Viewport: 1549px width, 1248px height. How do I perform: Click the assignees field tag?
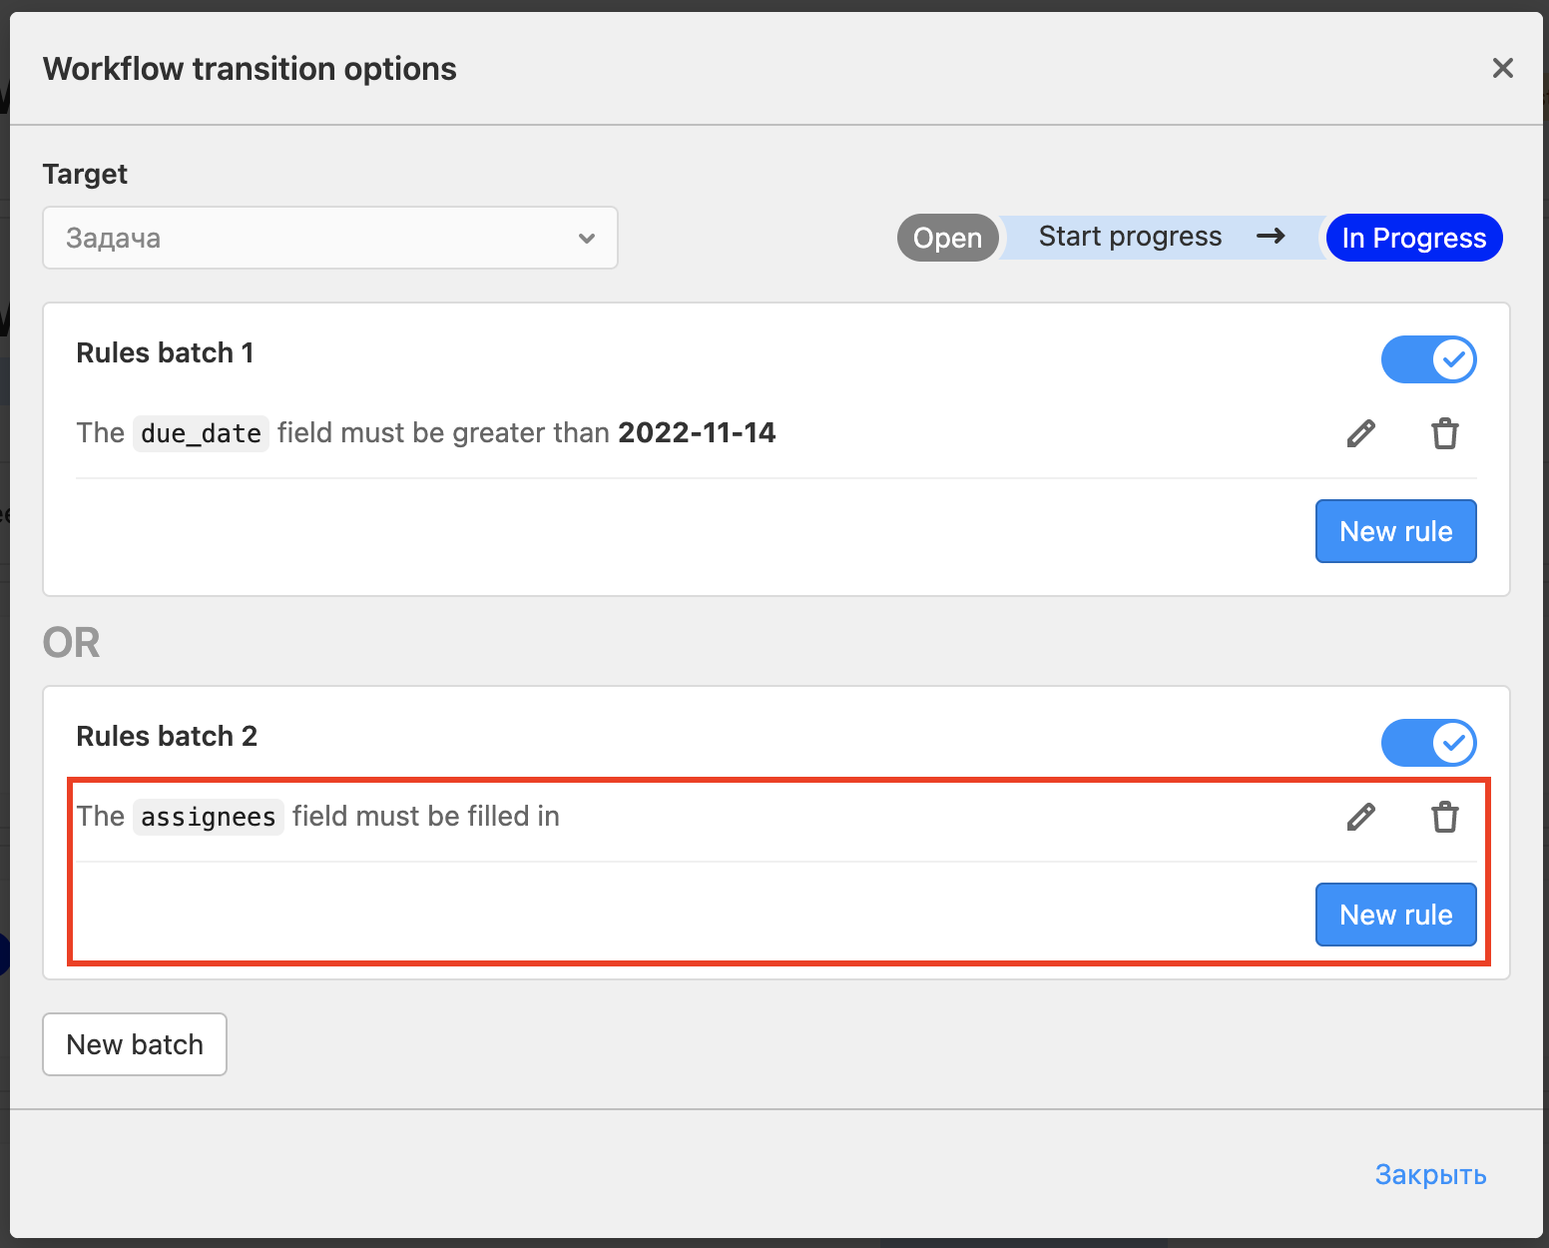208,817
